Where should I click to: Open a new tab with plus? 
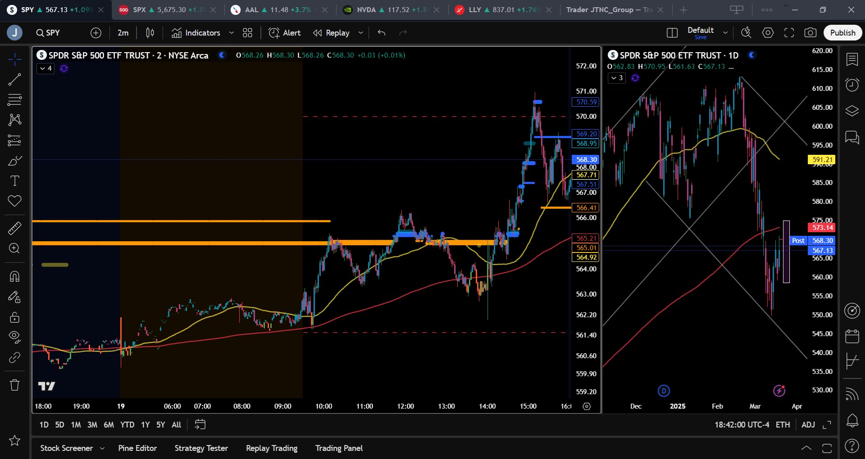[x=683, y=10]
